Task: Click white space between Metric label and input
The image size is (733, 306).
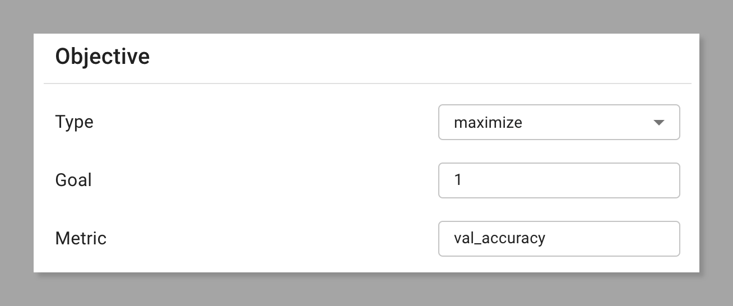Action: click(x=272, y=239)
